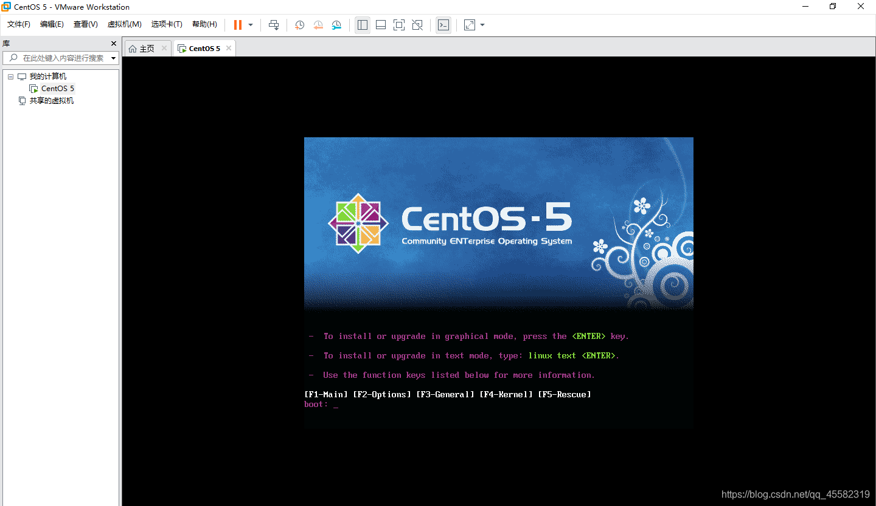Select 共享的虚拟机 in the library
Viewport: 876px width, 506px height.
pos(52,101)
